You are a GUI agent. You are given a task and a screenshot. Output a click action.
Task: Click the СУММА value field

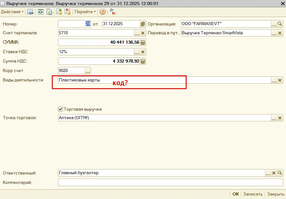coord(99,42)
